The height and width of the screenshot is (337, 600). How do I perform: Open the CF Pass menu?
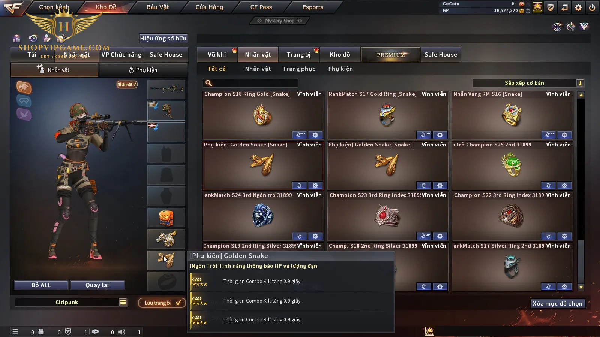click(x=261, y=7)
